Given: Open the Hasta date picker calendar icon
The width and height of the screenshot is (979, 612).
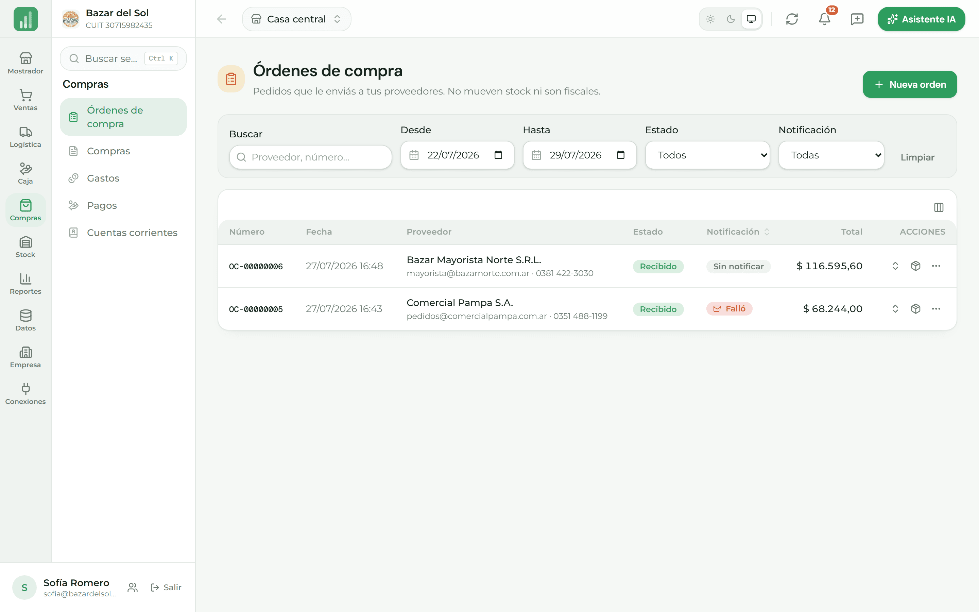Looking at the screenshot, I should [620, 155].
